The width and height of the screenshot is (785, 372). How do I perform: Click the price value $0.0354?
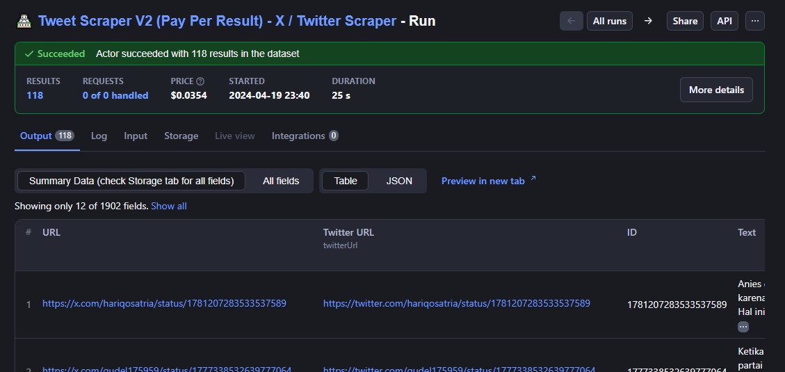point(188,96)
